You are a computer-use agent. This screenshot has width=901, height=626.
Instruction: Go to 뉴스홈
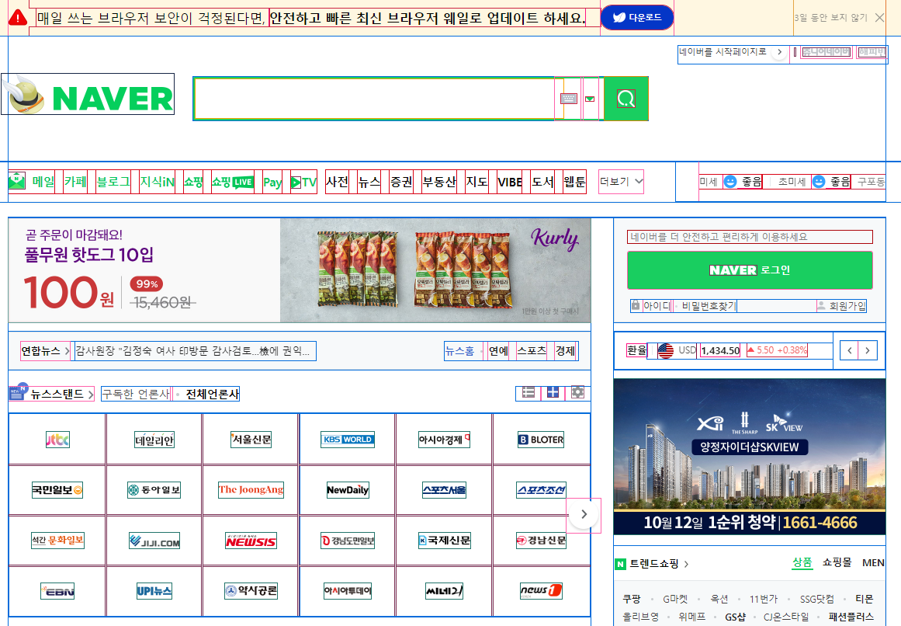tap(460, 350)
